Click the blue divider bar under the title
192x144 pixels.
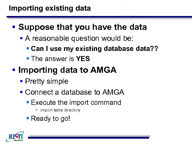[100, 17]
